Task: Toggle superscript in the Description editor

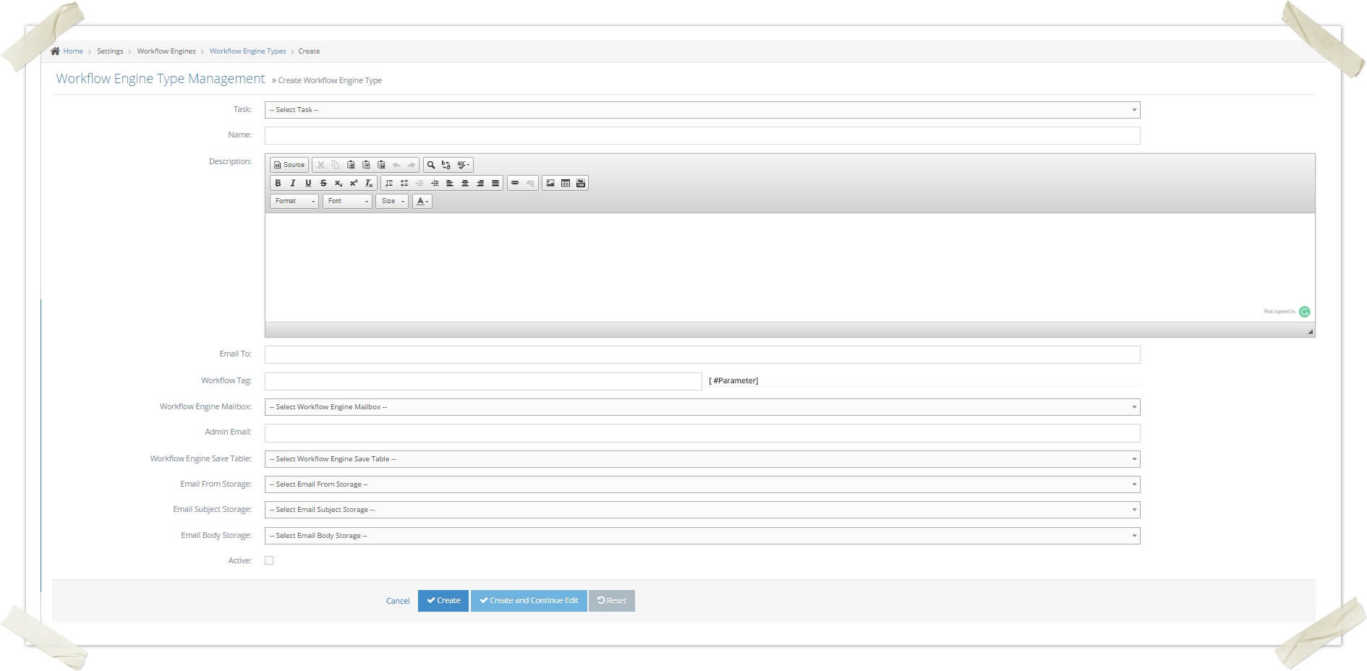Action: coord(353,183)
